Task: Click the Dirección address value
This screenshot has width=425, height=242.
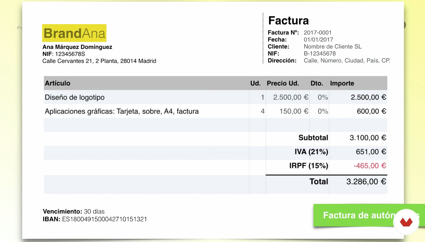Action: [x=347, y=61]
